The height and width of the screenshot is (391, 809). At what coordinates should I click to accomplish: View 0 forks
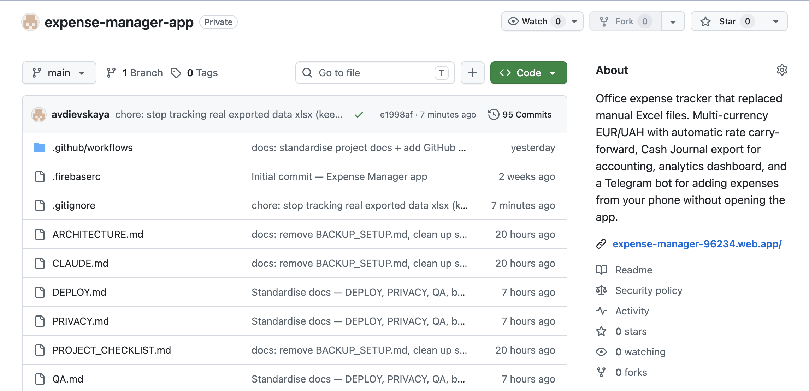coord(631,372)
